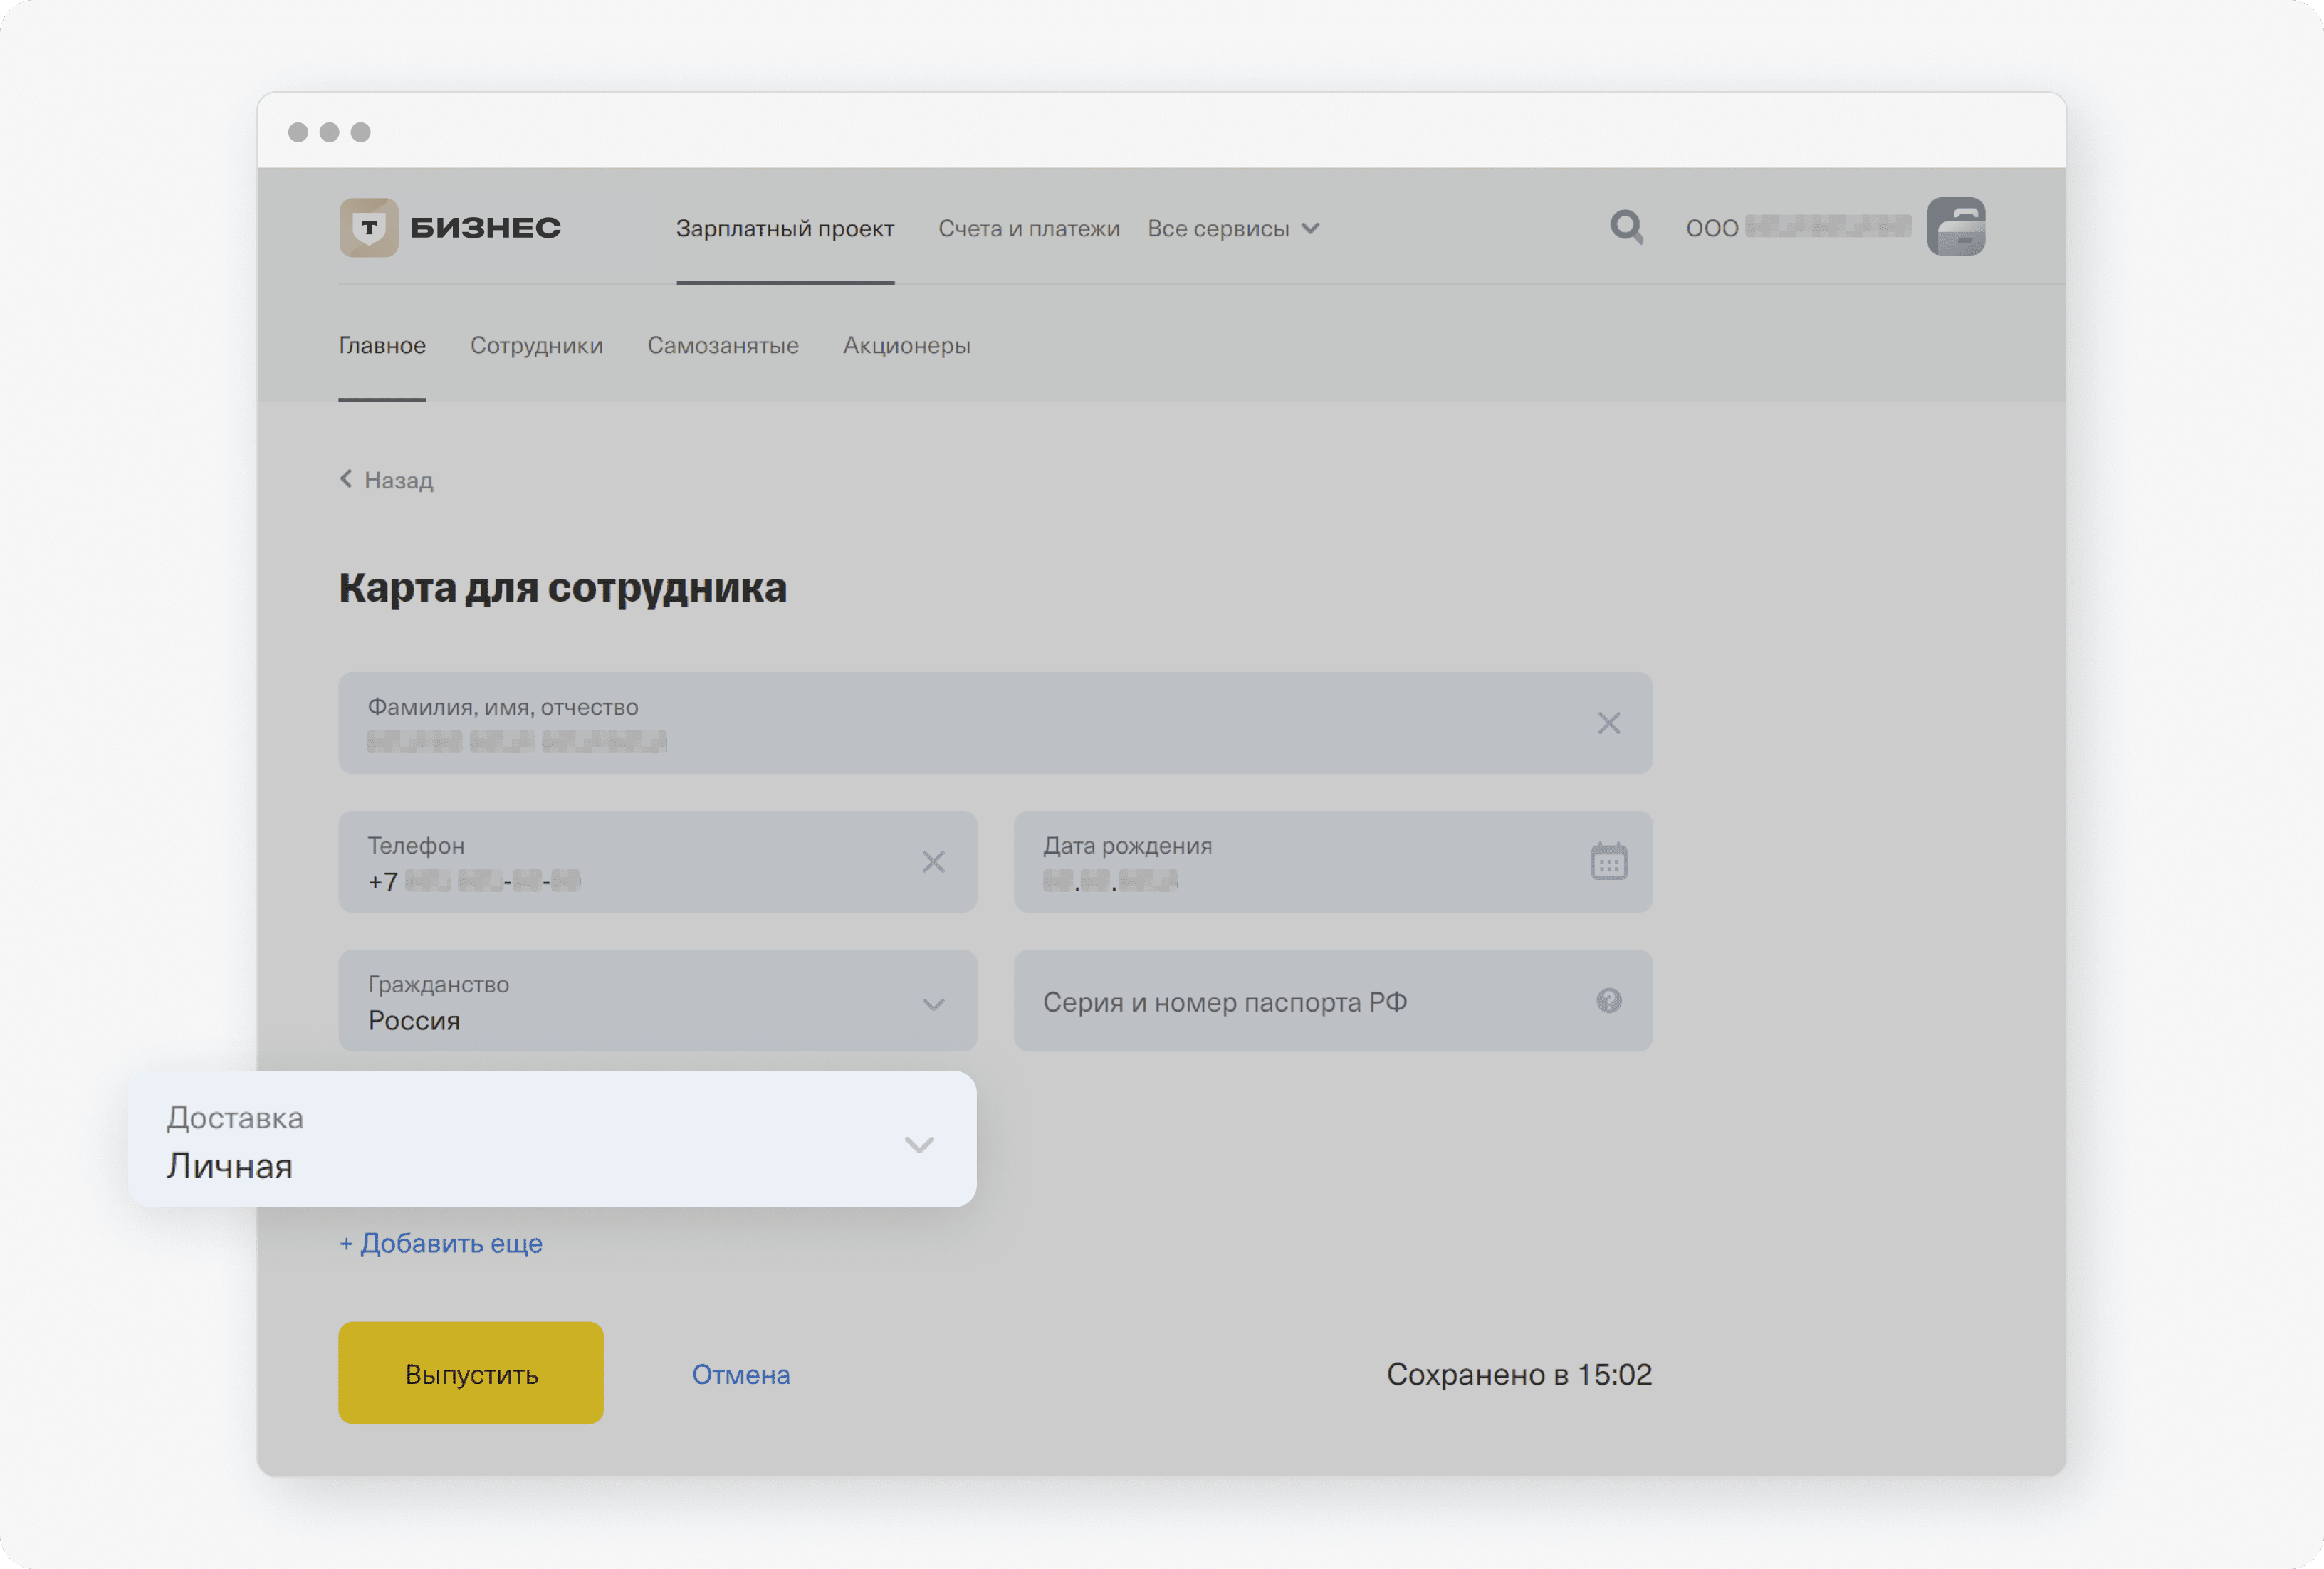Open search with the magnifier icon
This screenshot has width=2324, height=1569.
coord(1626,227)
